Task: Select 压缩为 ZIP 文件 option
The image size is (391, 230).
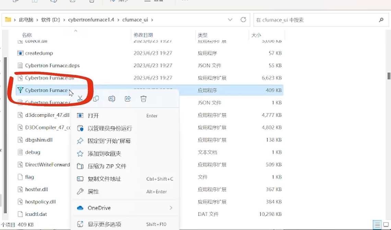Action: tap(125, 166)
